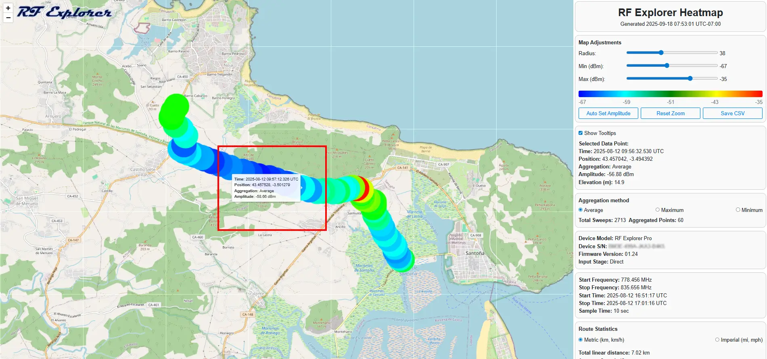The image size is (767, 359).
Task: Uncheck the Show Tooltips checkbox
Action: pyautogui.click(x=581, y=133)
